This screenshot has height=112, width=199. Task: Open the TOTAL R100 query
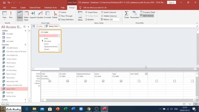[11, 96]
